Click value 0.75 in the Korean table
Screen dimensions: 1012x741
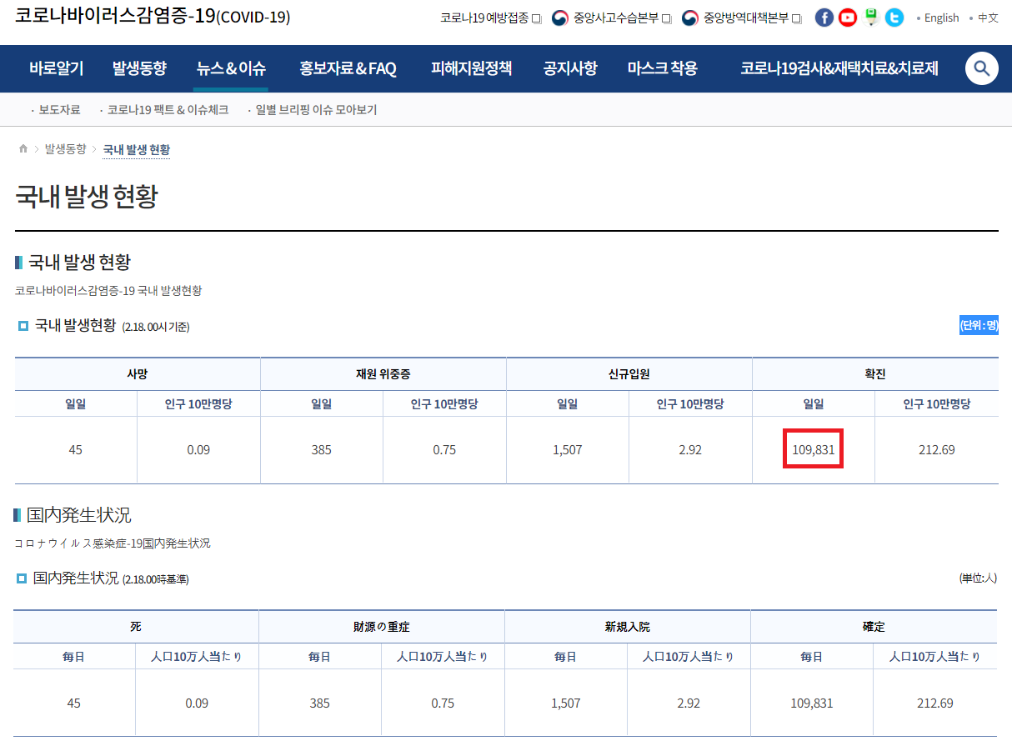coord(444,450)
